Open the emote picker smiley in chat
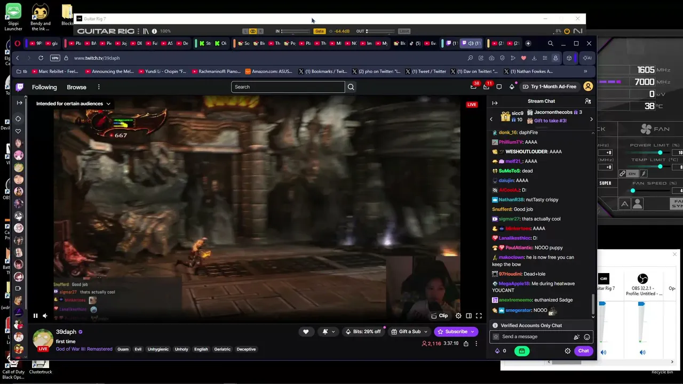Viewport: 683px width, 384px height. tap(587, 337)
